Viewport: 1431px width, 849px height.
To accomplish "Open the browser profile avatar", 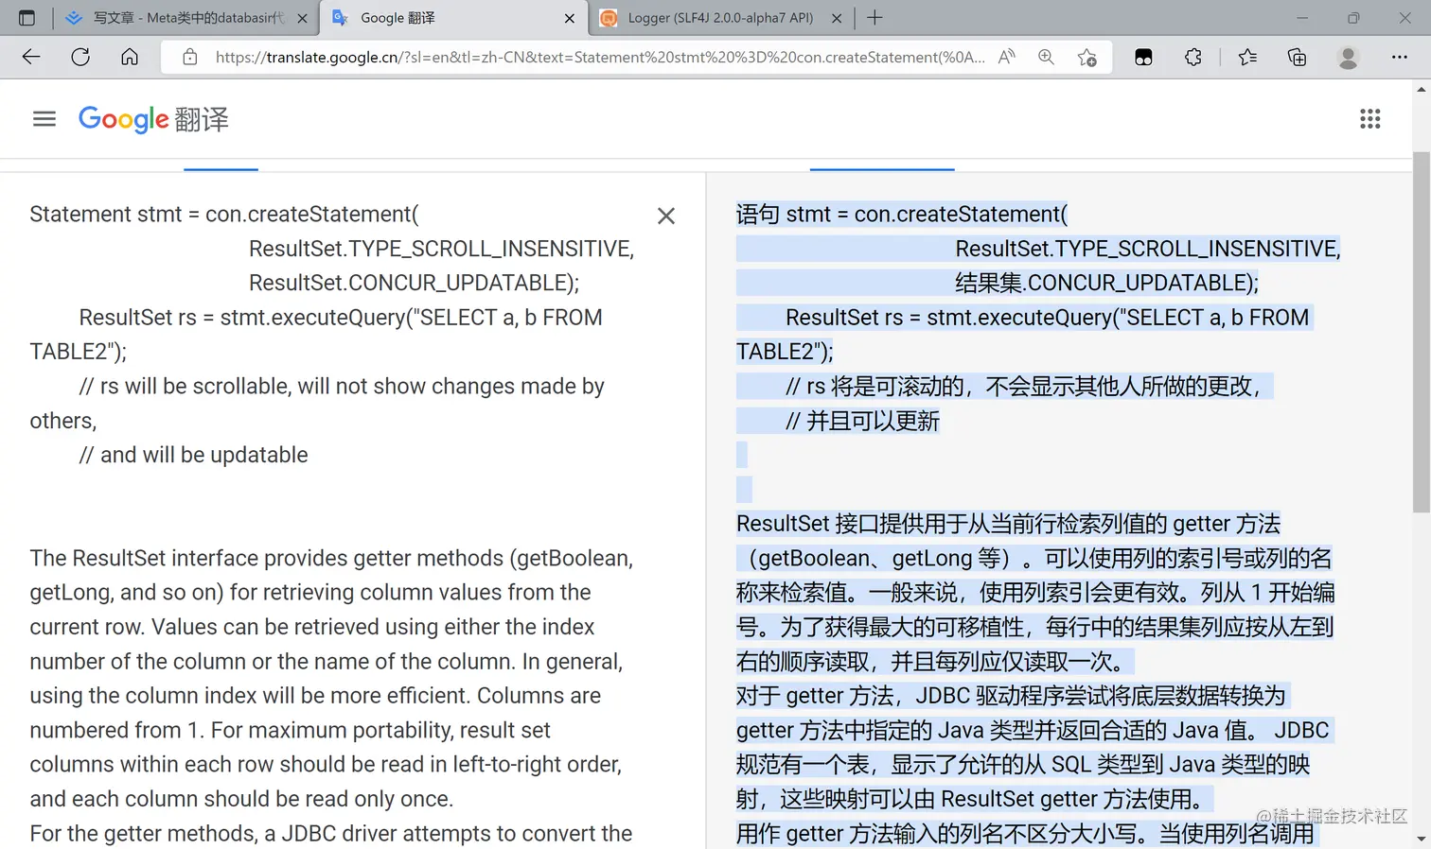I will pyautogui.click(x=1349, y=57).
